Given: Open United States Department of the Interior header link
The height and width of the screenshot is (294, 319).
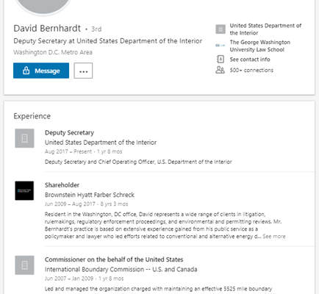Looking at the screenshot, I should tap(265, 29).
